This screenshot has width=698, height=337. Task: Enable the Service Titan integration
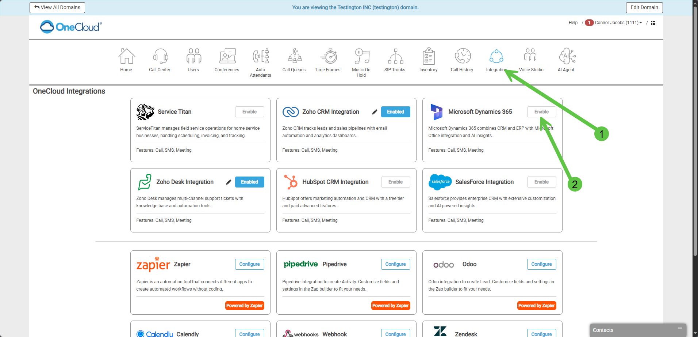pos(249,112)
